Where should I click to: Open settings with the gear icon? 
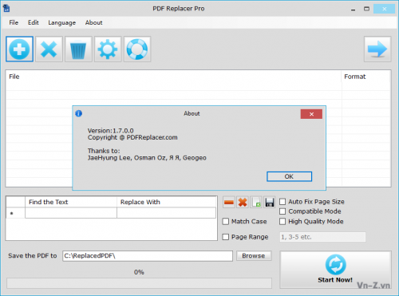(x=108, y=49)
